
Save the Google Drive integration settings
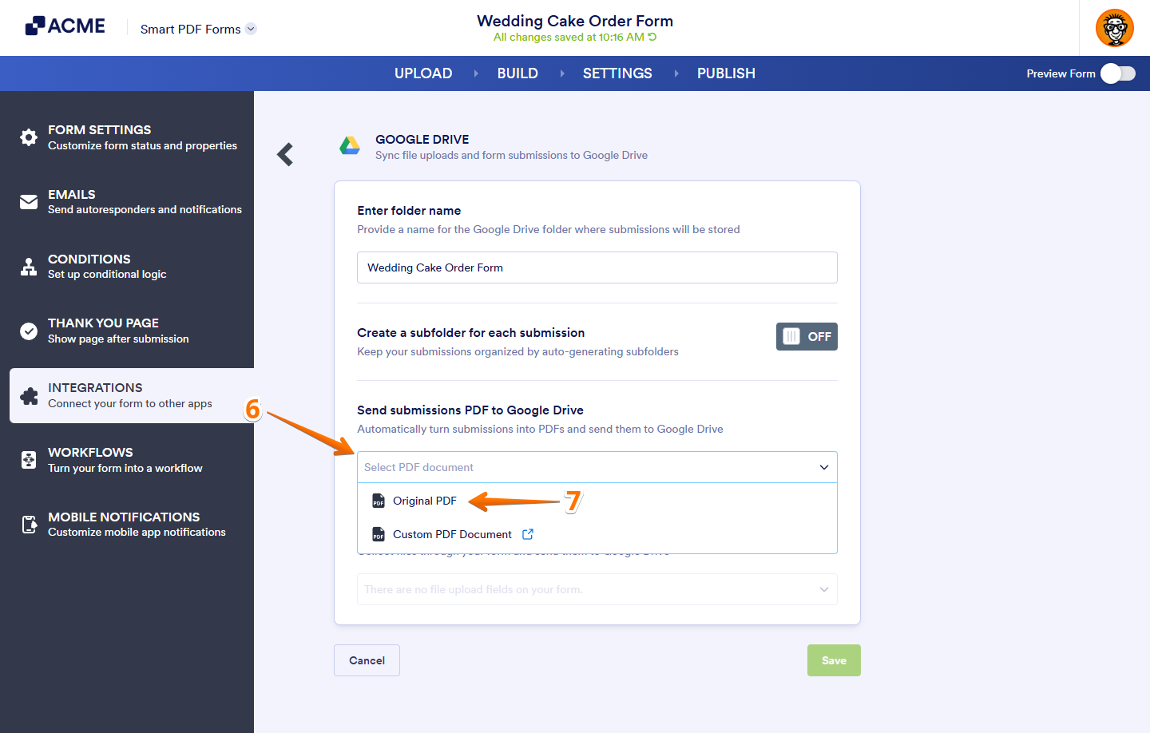click(834, 660)
